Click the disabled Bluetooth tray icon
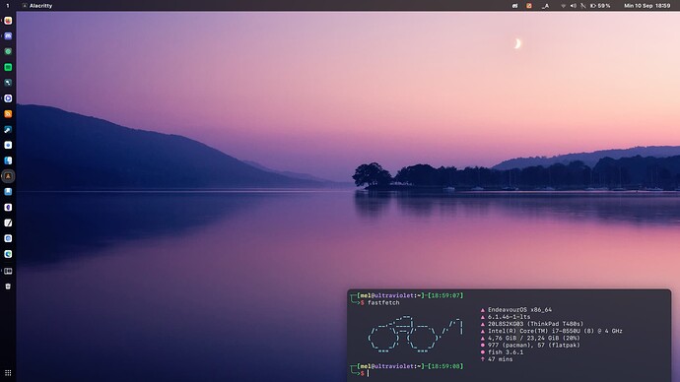Viewport: 680px width, 382px height. pyautogui.click(x=582, y=6)
